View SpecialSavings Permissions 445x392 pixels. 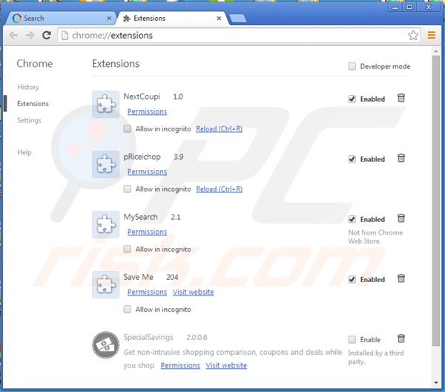(180, 365)
